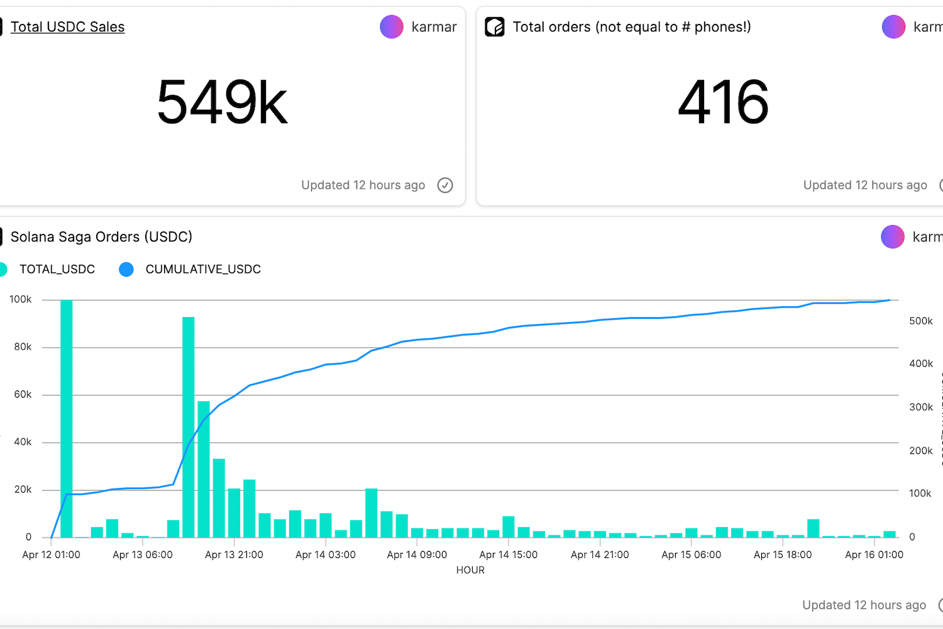Click the author avatar in Total orders card

(893, 27)
